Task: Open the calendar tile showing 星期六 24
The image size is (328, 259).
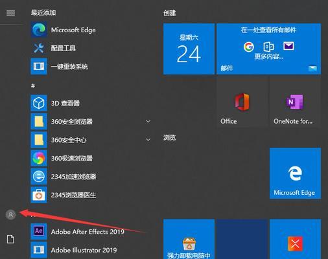Action: (x=189, y=49)
